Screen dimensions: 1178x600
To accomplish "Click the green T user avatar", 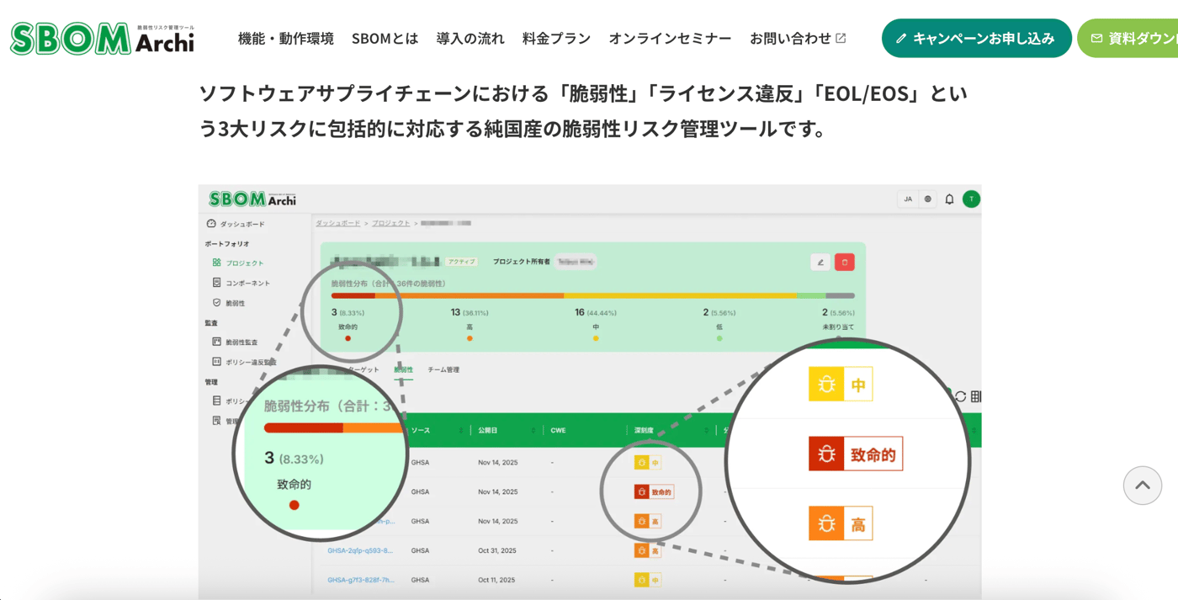I will [971, 199].
